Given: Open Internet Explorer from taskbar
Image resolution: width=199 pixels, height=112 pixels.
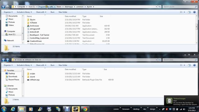Looking at the screenshot, I should click(x=13, y=109).
